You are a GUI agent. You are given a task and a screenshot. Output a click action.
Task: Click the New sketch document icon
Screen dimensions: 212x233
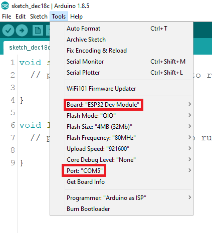coord(38,31)
